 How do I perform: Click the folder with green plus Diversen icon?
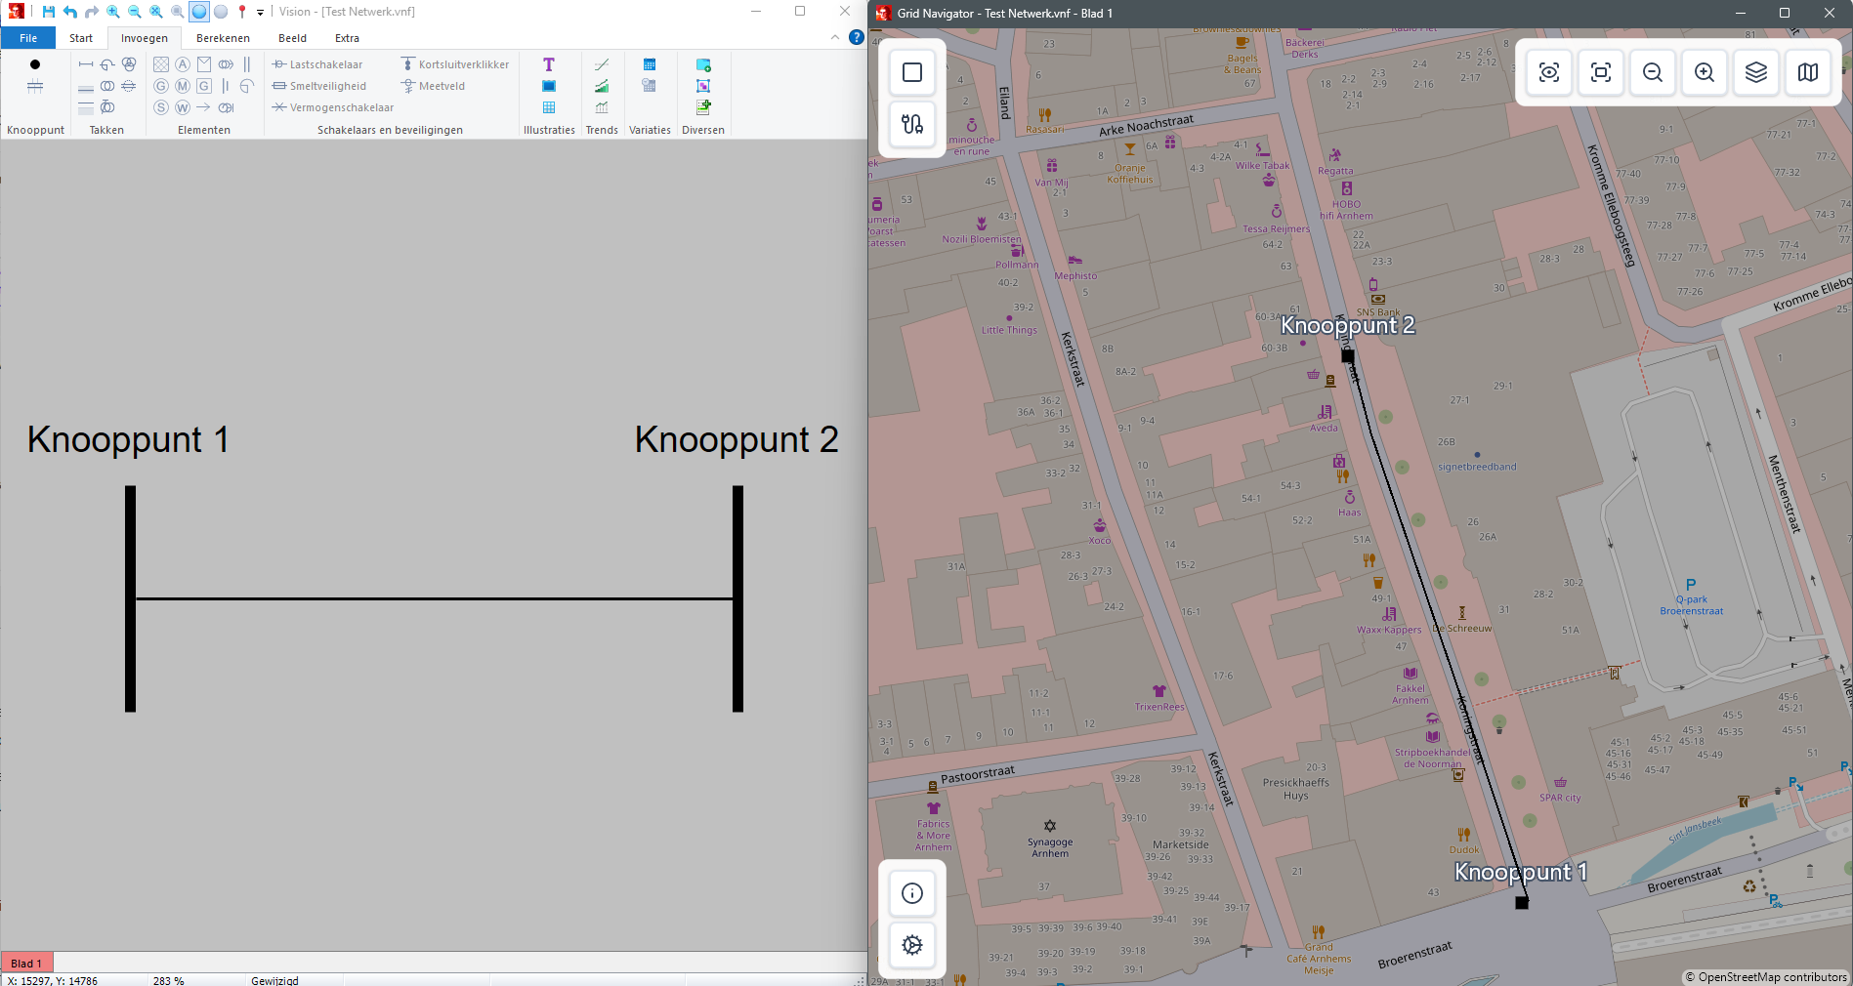[703, 64]
